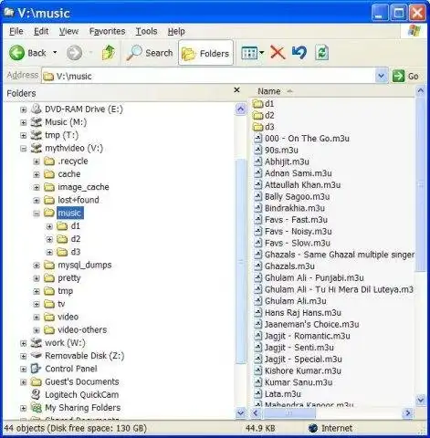Click the Forward navigation arrow icon
The image size is (430, 438).
[74, 53]
